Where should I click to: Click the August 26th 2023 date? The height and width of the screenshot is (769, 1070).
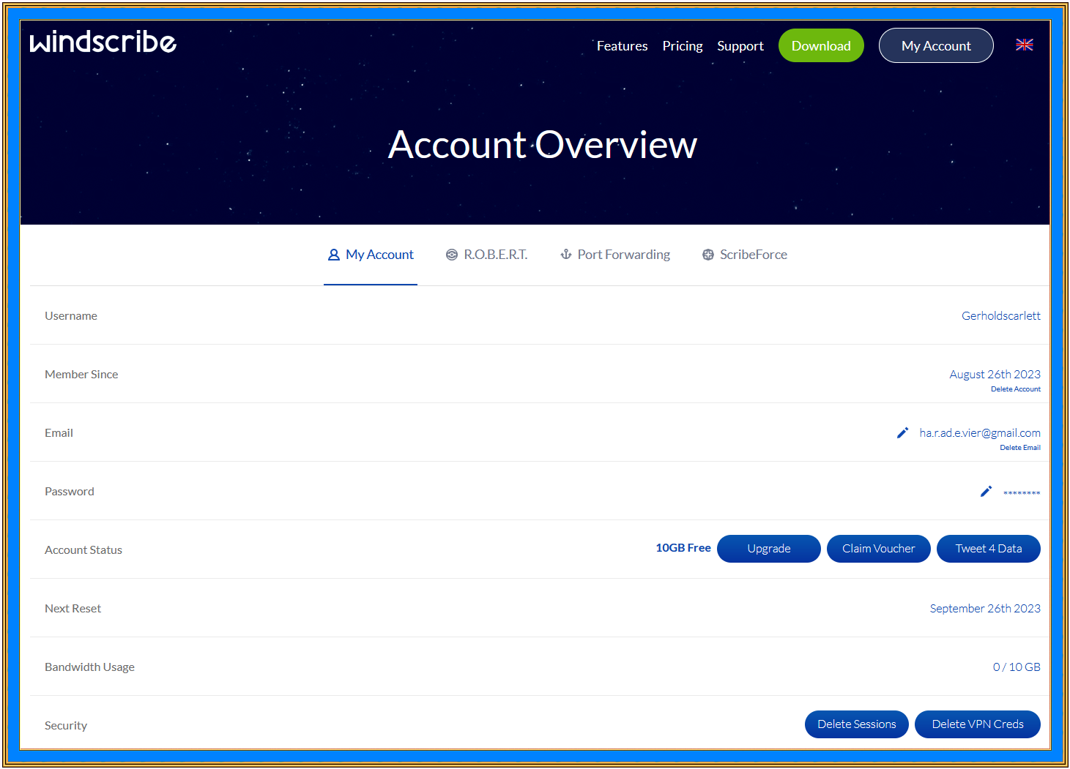[x=995, y=375]
